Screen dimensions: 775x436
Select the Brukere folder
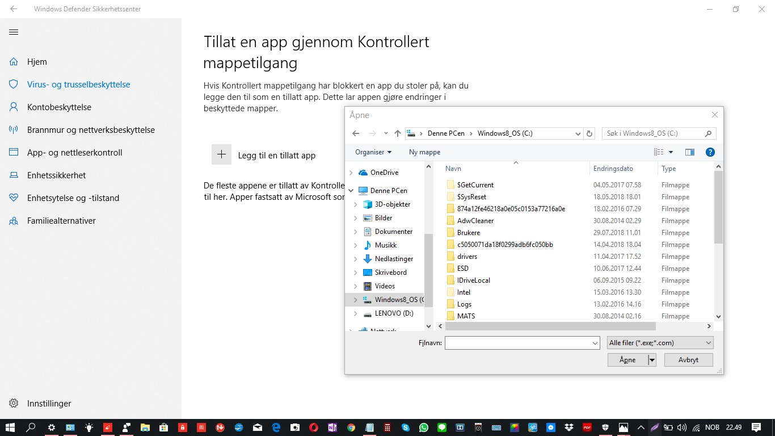pyautogui.click(x=469, y=233)
